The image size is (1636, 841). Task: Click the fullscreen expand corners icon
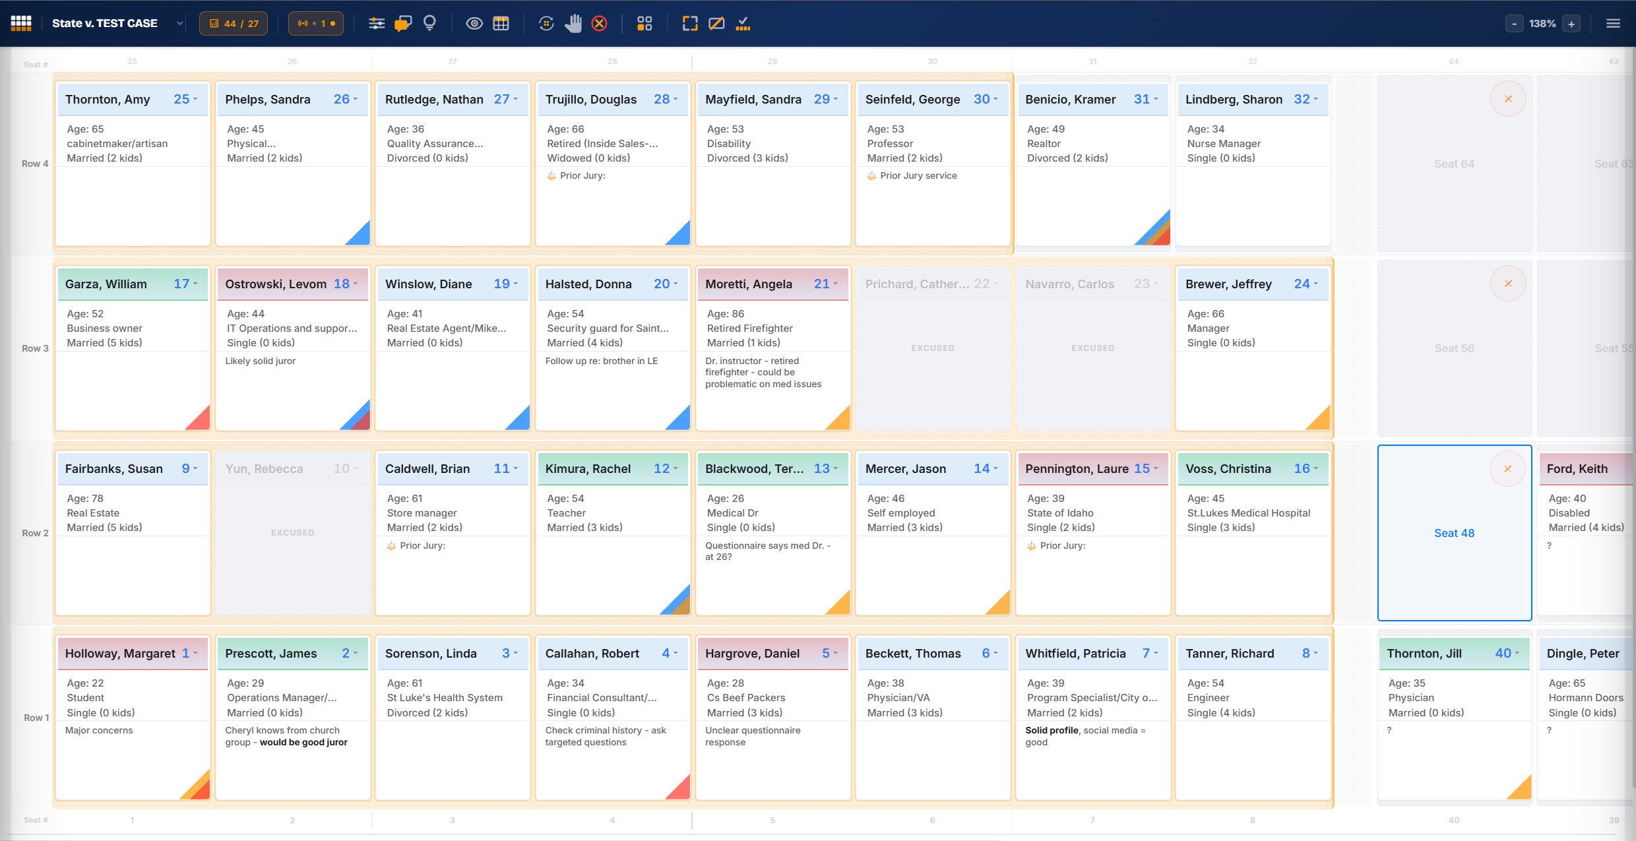tap(690, 24)
